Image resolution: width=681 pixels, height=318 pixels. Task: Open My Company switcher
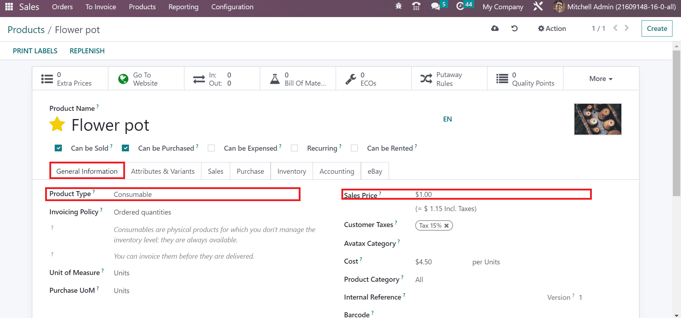[x=503, y=7]
